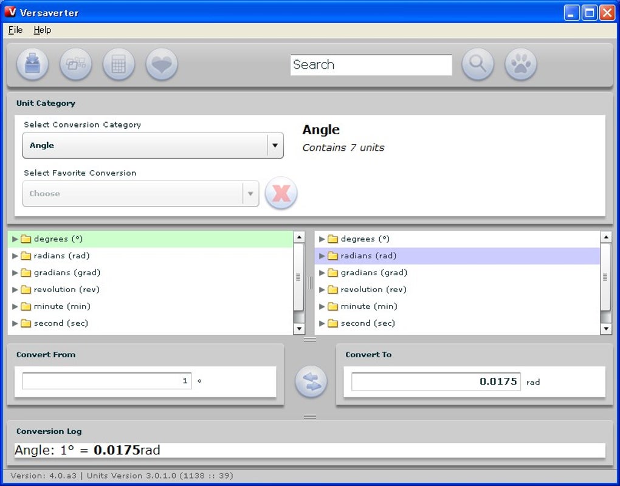Click the radians folder icon in right list
Viewport: 620px width, 486px height.
click(333, 256)
